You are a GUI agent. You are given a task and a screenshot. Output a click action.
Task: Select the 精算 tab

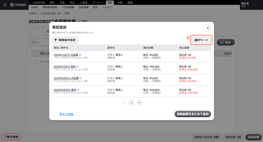pyautogui.click(x=110, y=2)
